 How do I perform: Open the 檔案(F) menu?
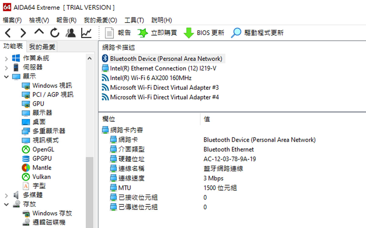coord(12,20)
